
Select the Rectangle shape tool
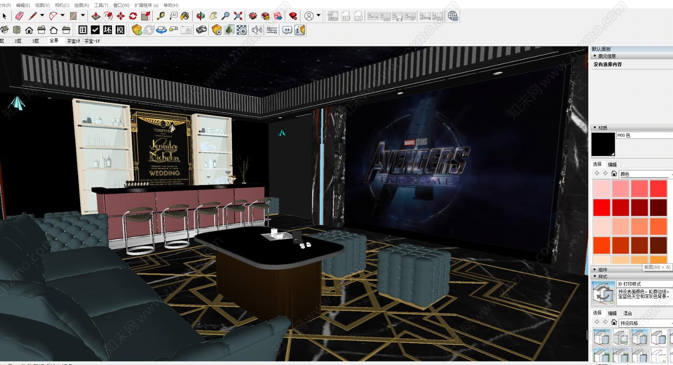point(74,16)
